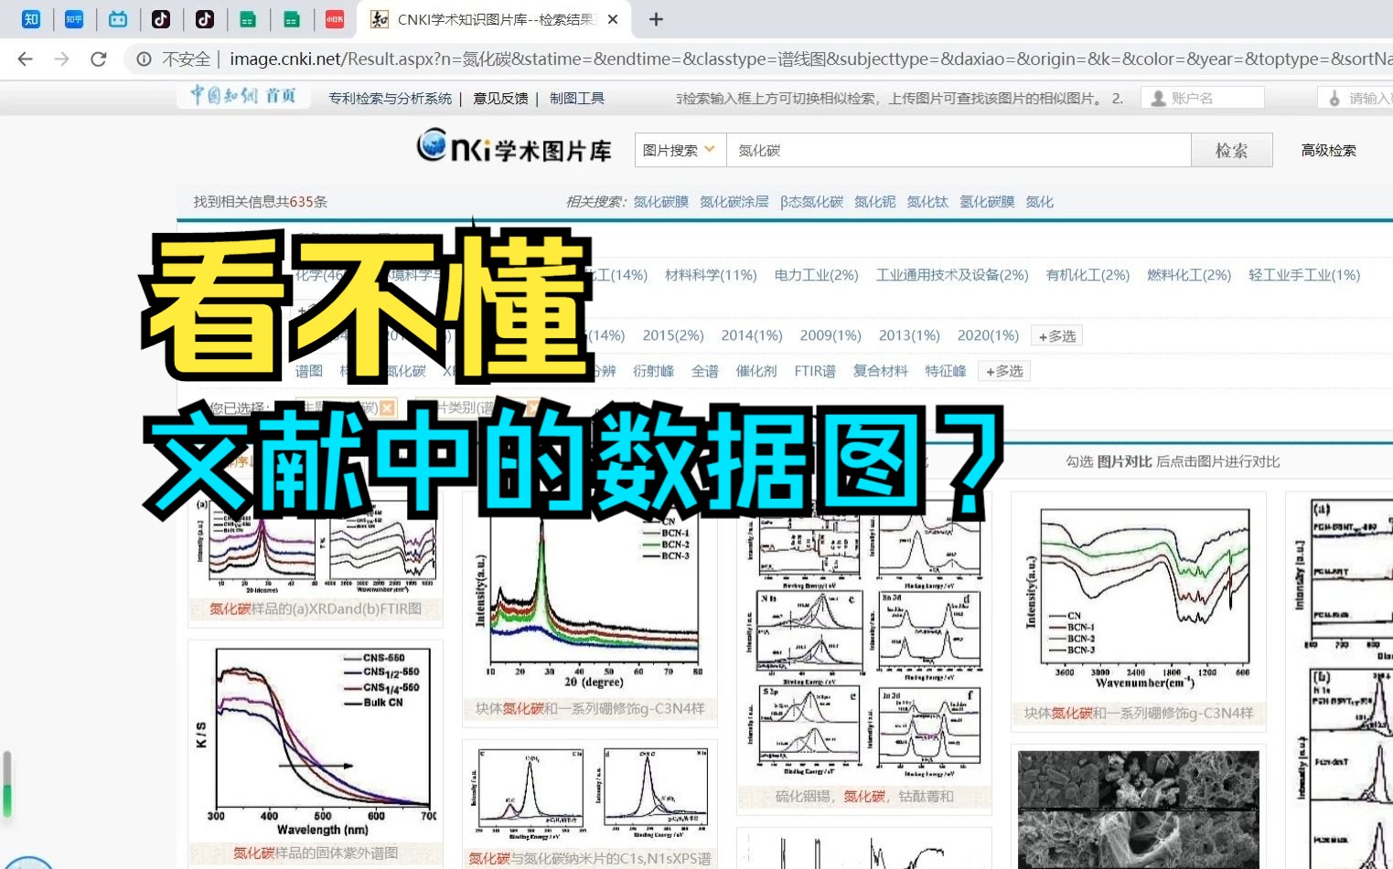
Task: Expand the 图片搜索 dropdown
Action: (x=680, y=151)
